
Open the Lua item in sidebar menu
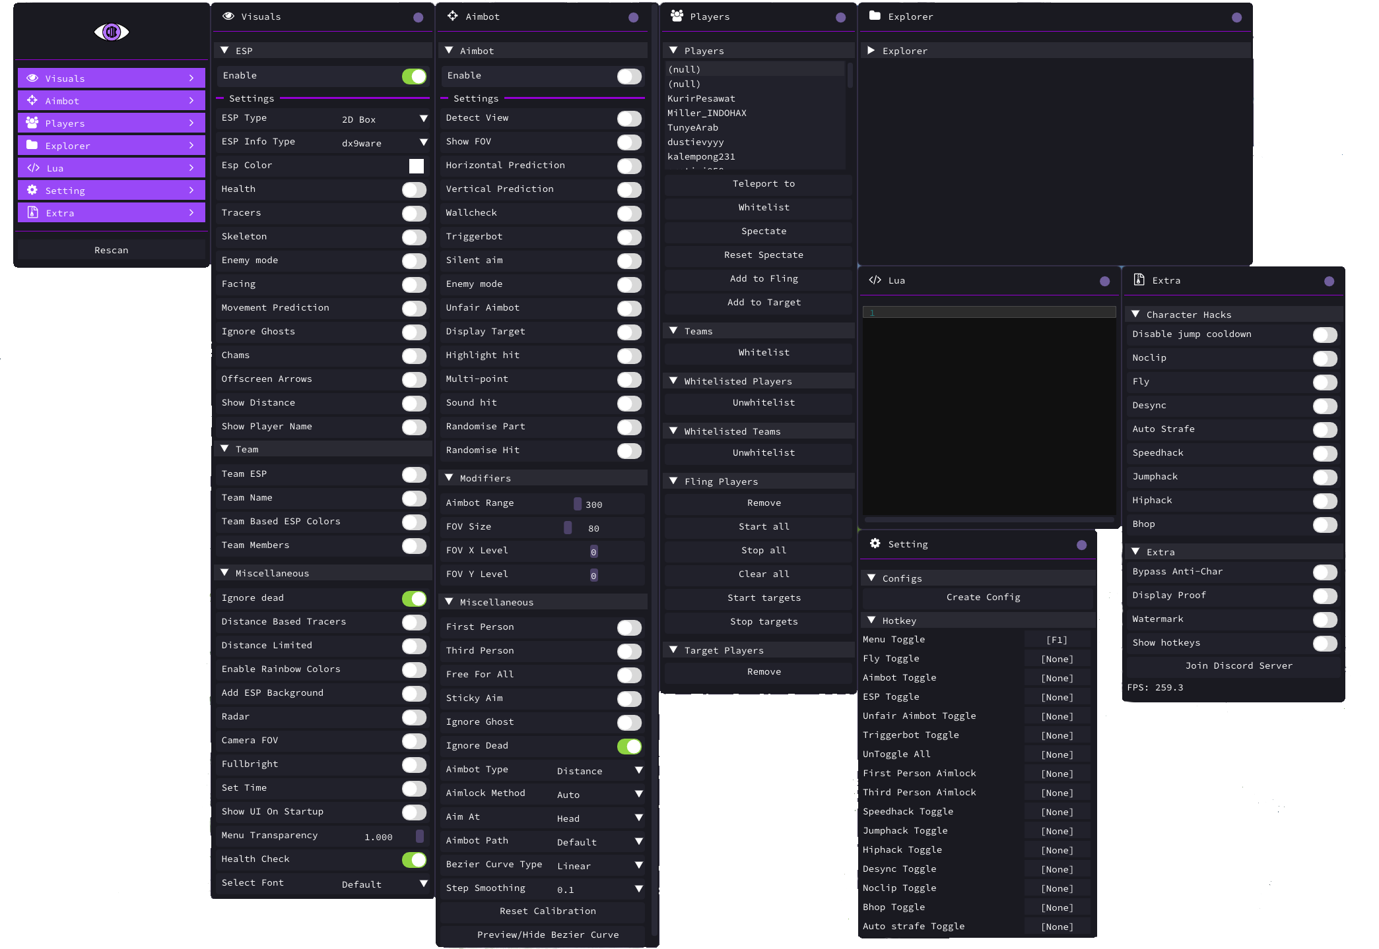pyautogui.click(x=111, y=168)
